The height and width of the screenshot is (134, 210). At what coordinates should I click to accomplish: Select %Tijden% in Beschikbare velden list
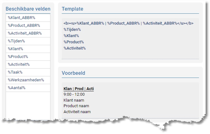click(16, 41)
